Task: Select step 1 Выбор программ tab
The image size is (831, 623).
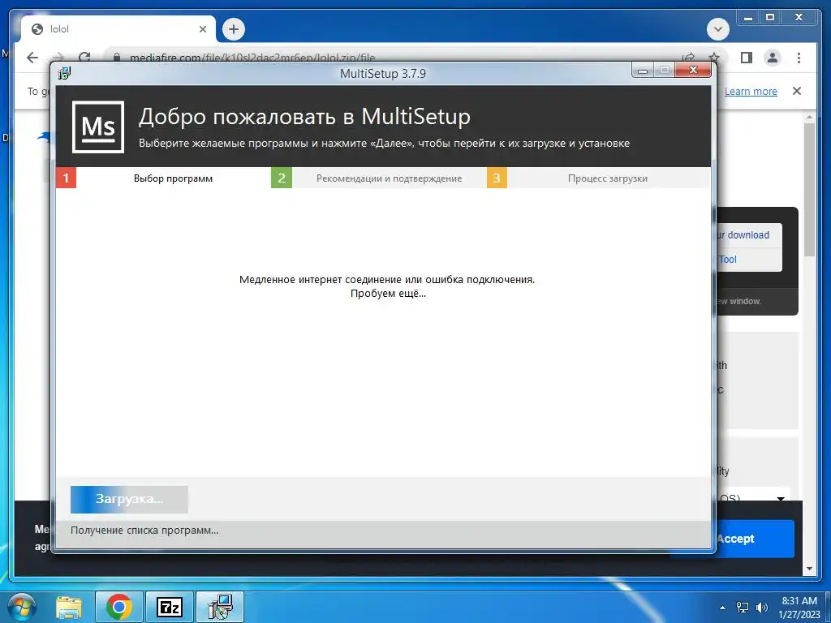Action: click(162, 178)
